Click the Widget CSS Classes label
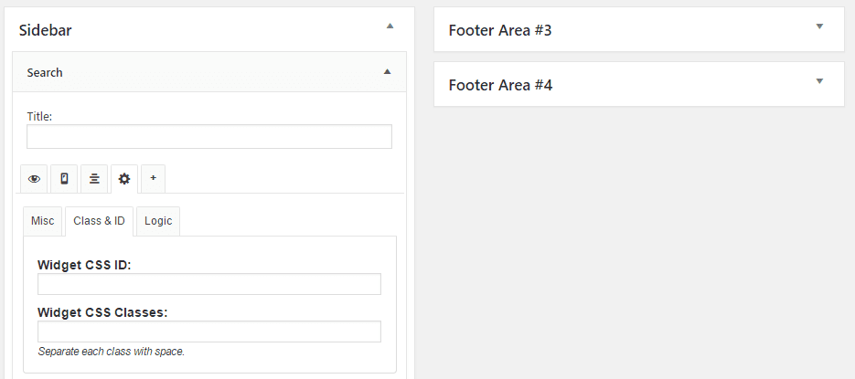This screenshot has width=855, height=379. 102,311
